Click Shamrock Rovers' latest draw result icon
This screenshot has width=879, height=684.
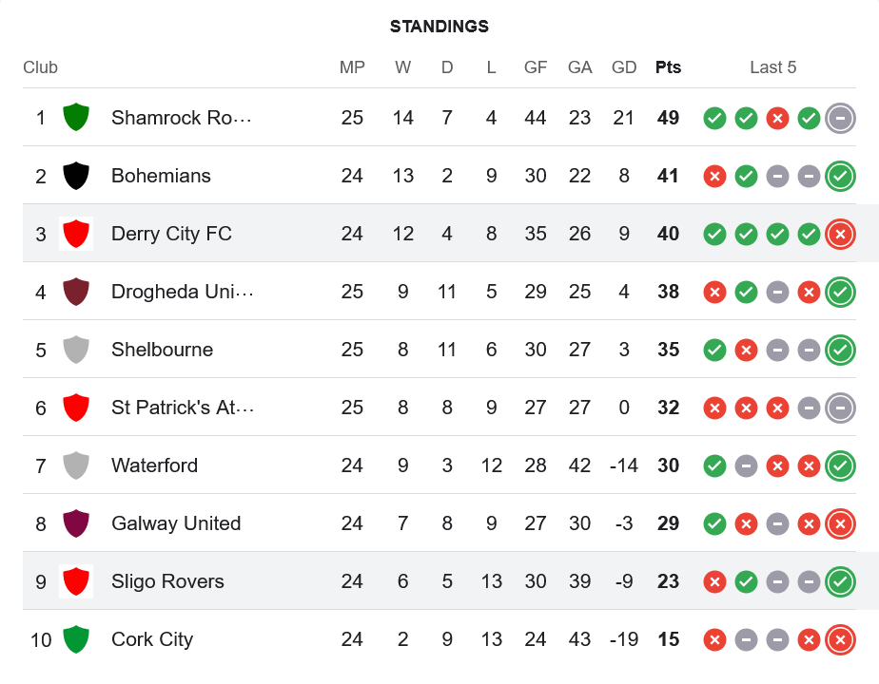(840, 118)
